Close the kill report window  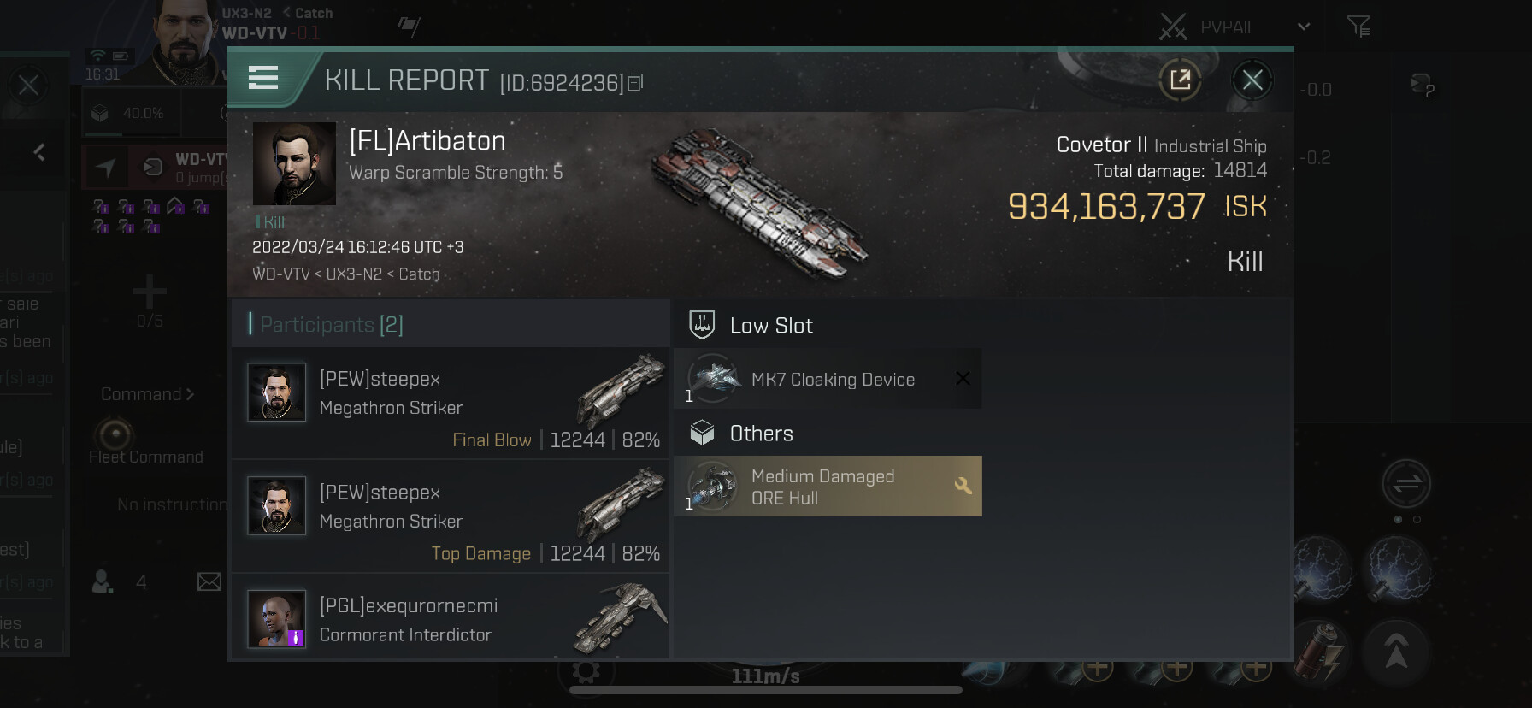[x=1252, y=80]
